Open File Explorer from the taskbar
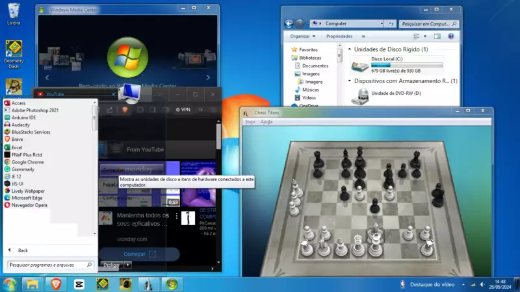The image size is (520, 292). 32,284
